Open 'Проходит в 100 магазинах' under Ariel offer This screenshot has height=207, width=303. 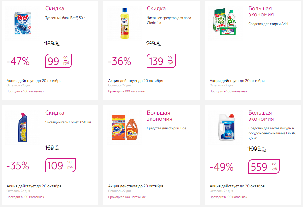tap(228, 91)
